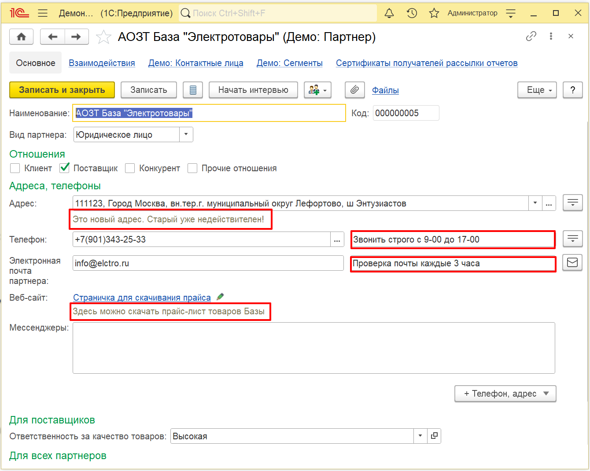Open the Еще menu
The height and width of the screenshot is (471, 590).
click(x=537, y=90)
